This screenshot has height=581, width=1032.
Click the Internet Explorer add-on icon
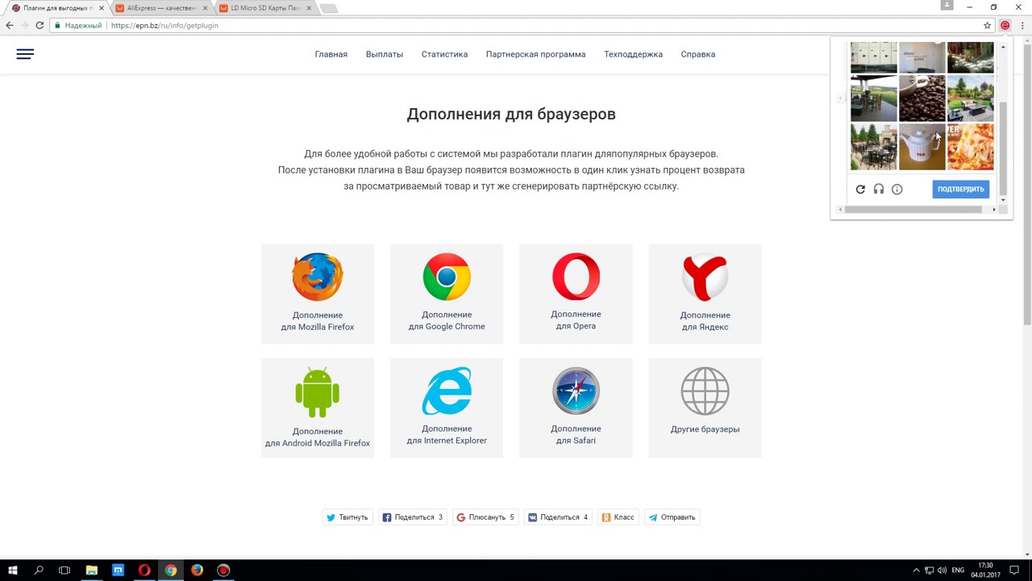pos(447,391)
